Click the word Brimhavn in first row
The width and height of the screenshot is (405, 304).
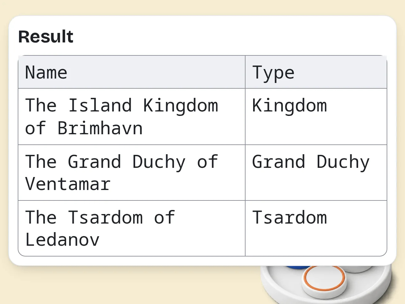[x=100, y=128]
